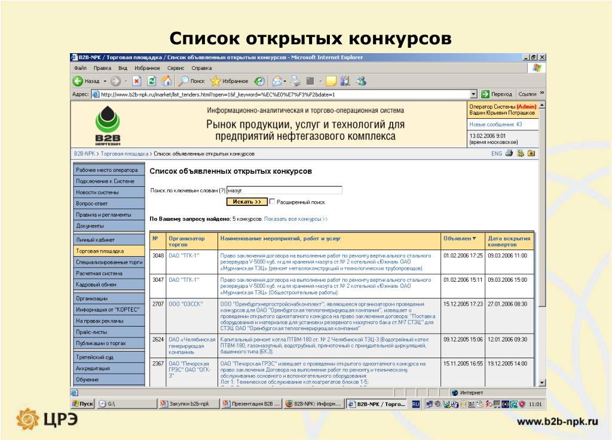Open Личный кабинет in the sidebar
612x440 pixels.
coord(109,239)
